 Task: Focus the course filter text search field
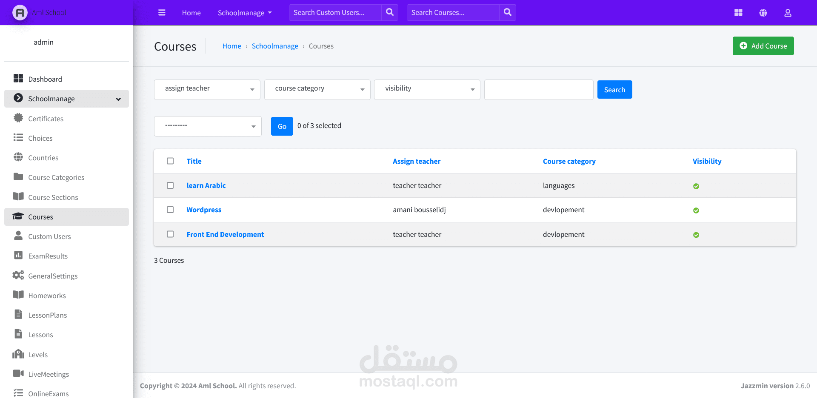point(539,90)
